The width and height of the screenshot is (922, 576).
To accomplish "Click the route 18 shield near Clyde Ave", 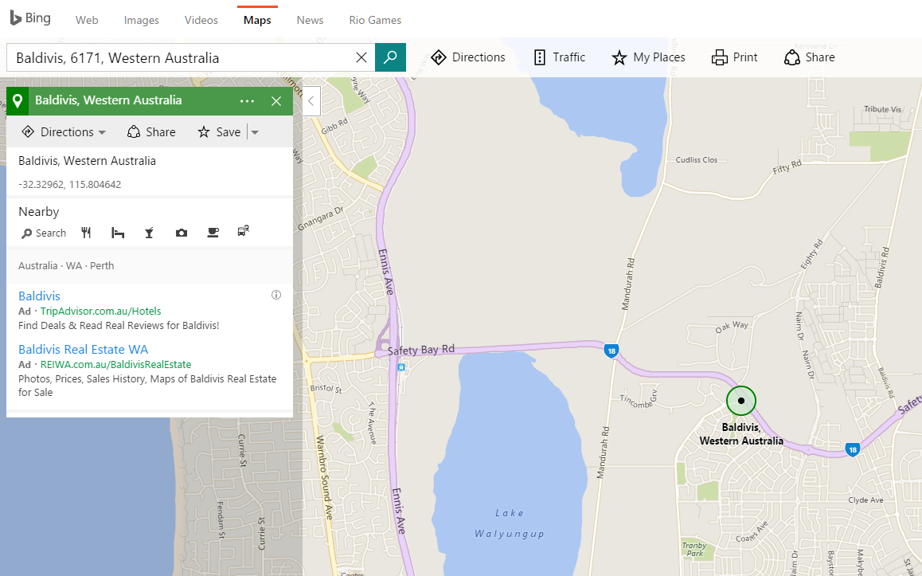I will [x=853, y=449].
